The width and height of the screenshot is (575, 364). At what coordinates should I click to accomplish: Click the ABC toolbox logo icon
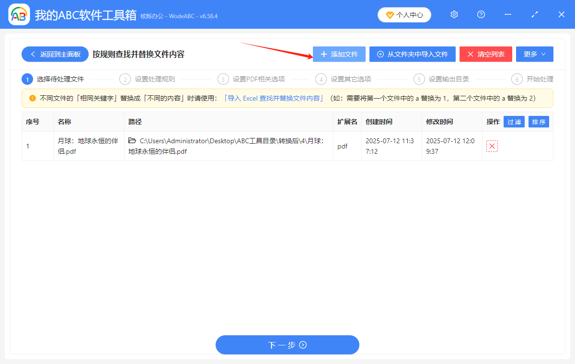18,14
